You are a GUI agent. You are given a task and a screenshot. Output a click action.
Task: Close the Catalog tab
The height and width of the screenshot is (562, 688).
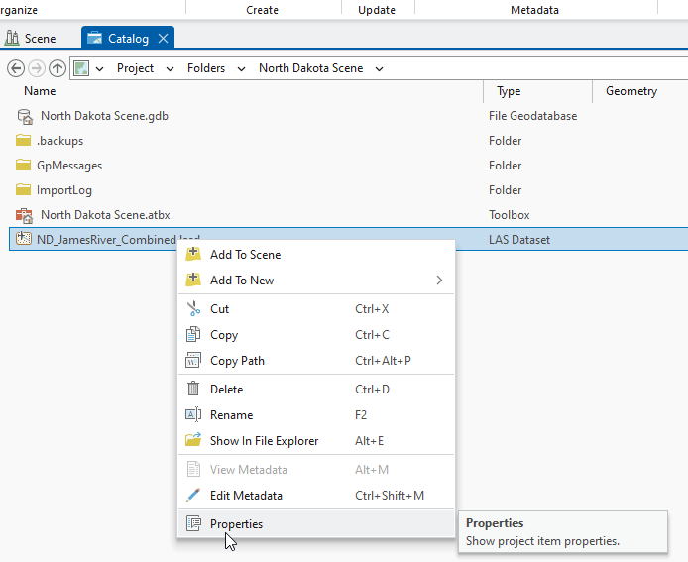click(x=164, y=39)
